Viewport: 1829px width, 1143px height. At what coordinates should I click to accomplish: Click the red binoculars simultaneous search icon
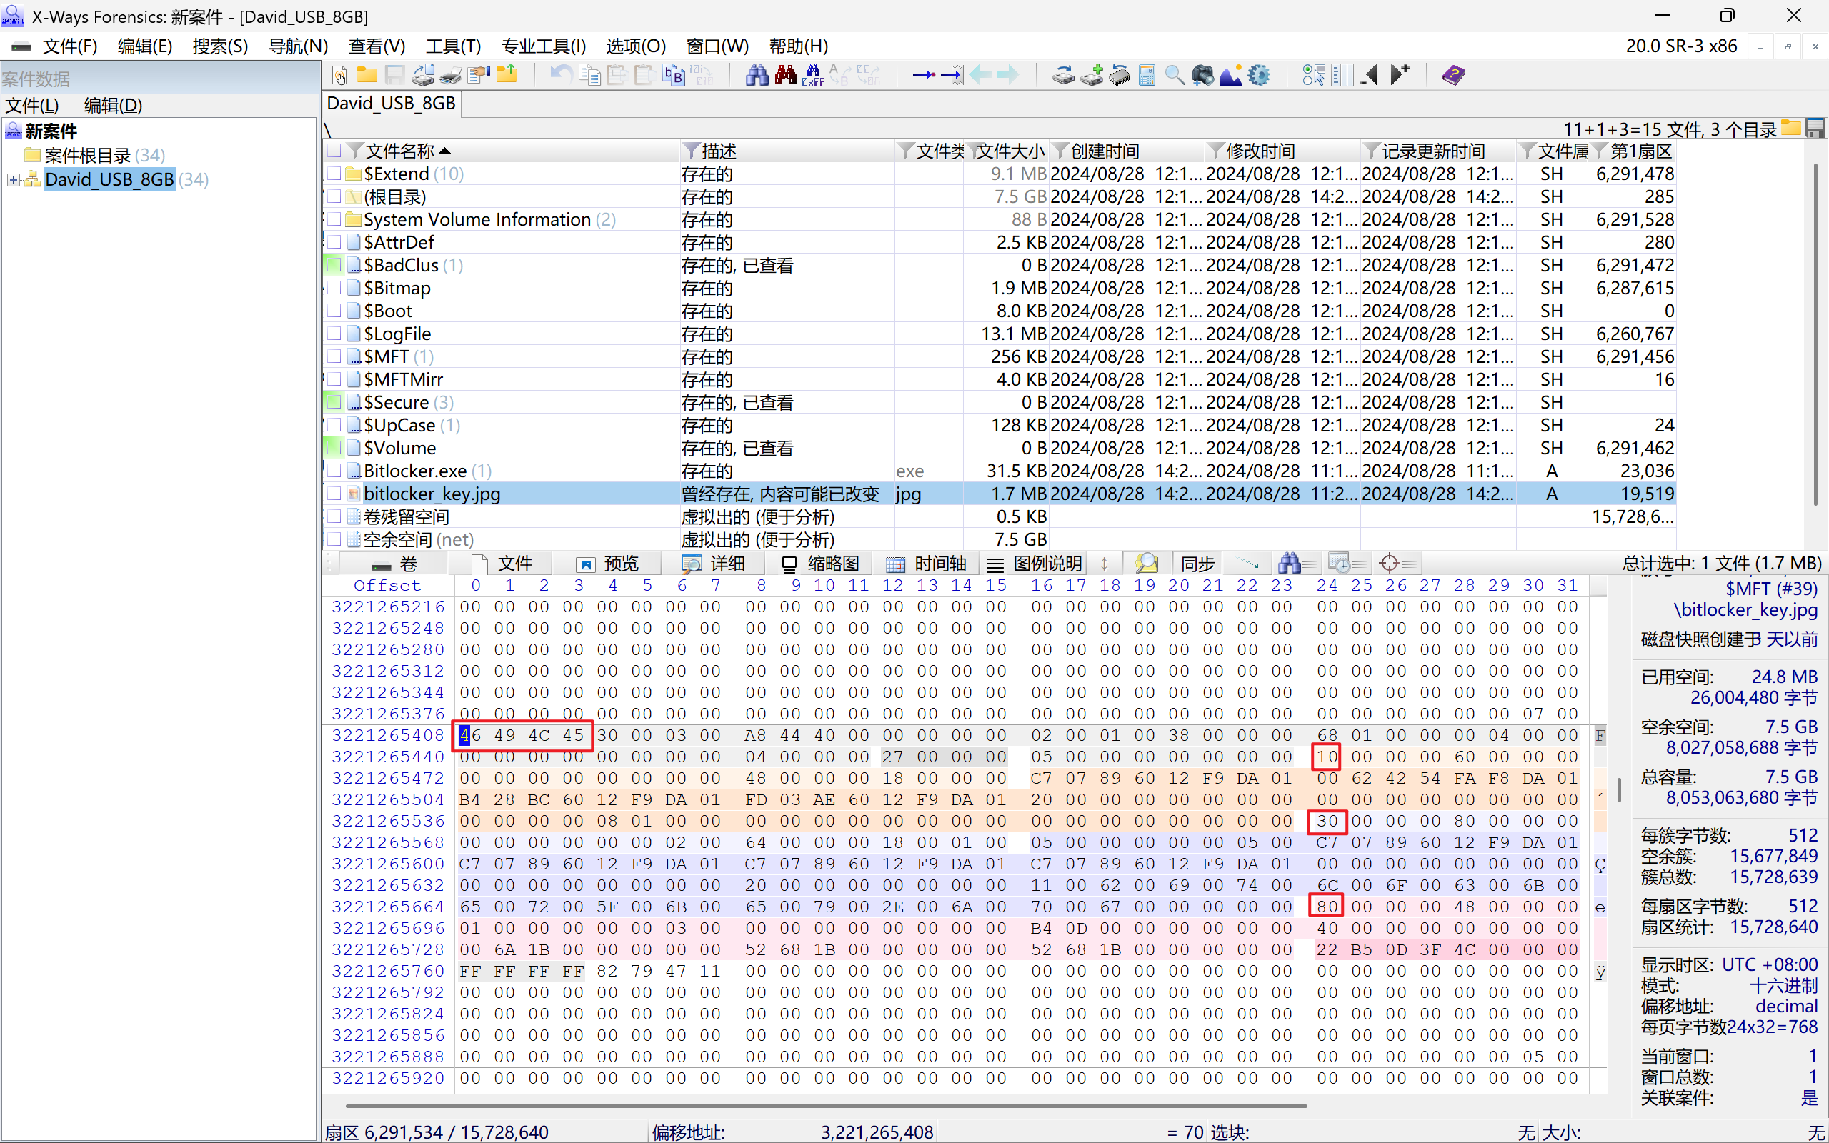[785, 75]
